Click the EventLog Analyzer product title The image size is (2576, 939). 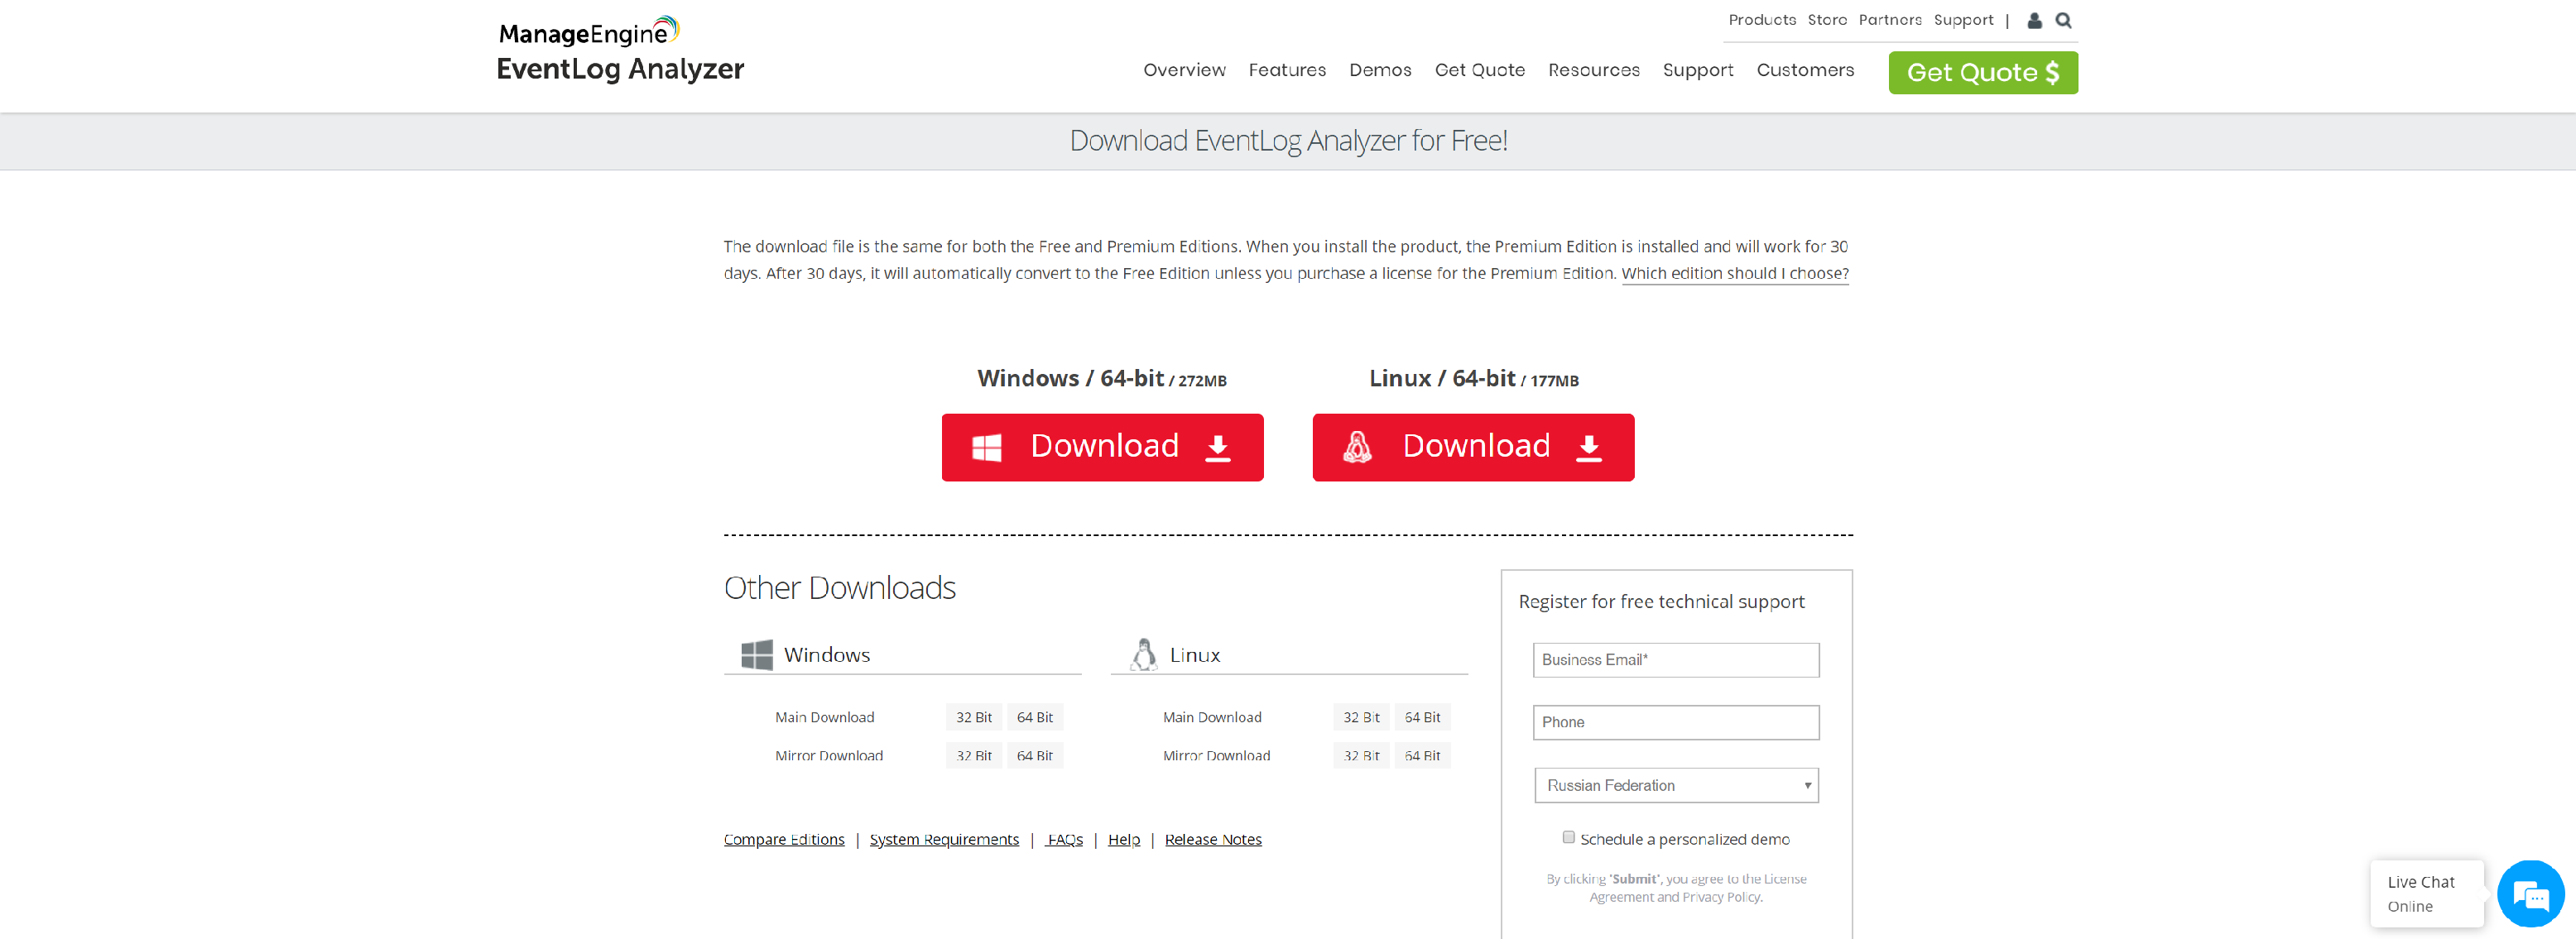coord(620,69)
